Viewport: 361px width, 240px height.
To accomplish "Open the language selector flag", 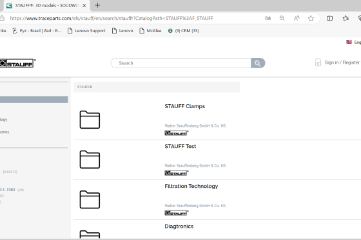I will tap(349, 42).
